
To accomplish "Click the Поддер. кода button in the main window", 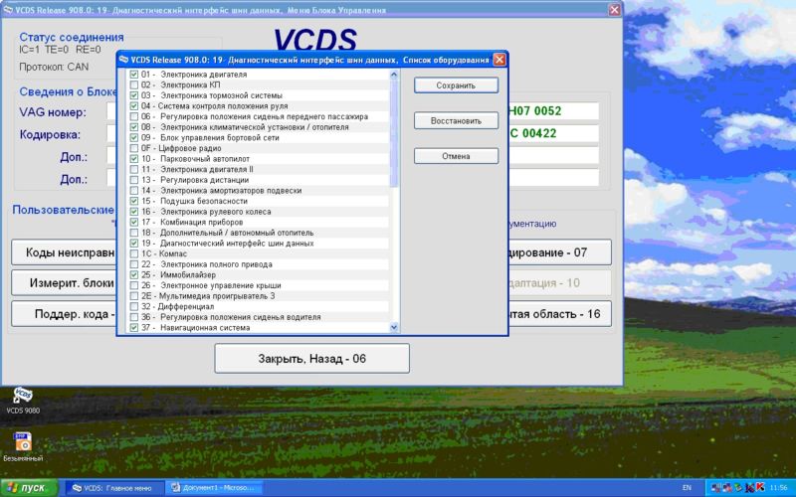I will click(x=64, y=314).
